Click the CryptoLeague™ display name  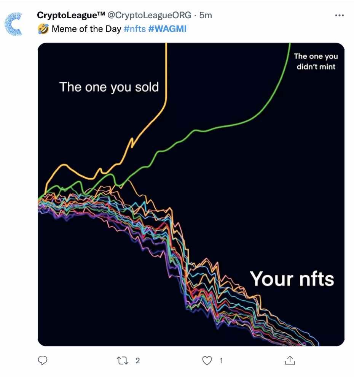71,15
